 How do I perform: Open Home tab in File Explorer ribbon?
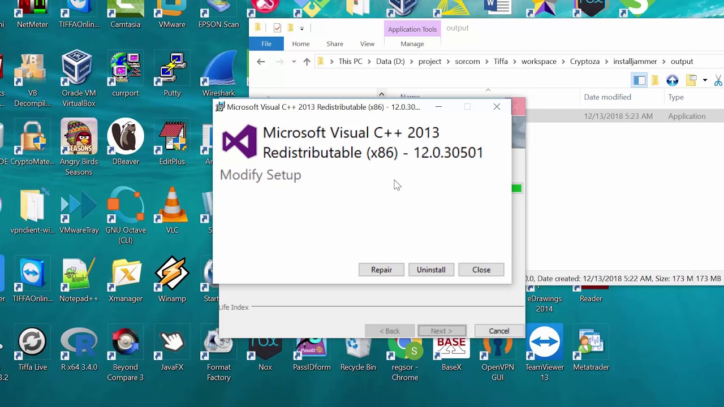(301, 44)
